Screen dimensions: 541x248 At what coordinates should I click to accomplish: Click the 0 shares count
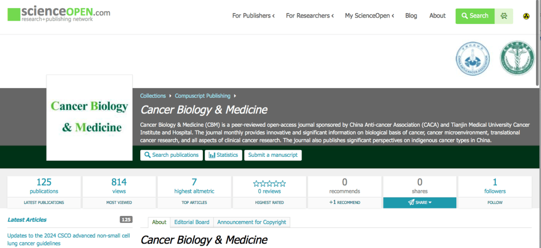click(420, 186)
